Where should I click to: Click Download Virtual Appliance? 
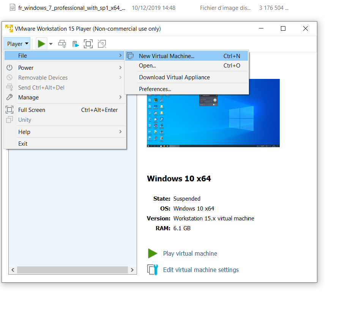[187, 77]
